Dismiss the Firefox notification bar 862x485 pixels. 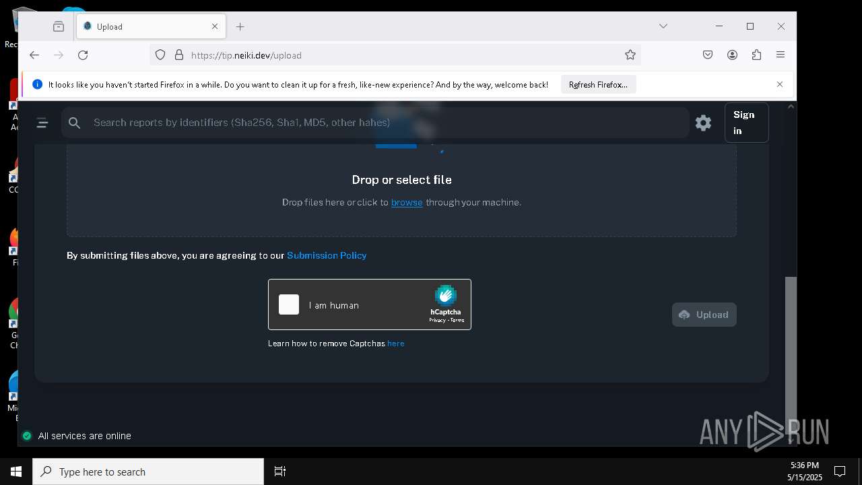coord(780,84)
